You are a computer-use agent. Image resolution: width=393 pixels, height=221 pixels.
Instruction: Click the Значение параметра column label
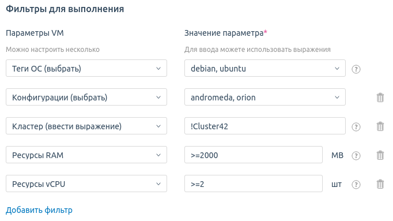coord(224,33)
